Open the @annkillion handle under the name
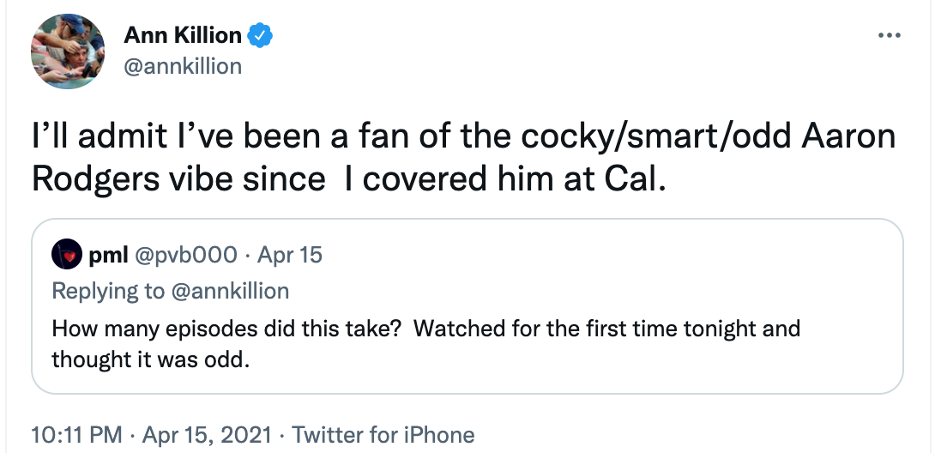Image resolution: width=935 pixels, height=453 pixels. tap(183, 66)
